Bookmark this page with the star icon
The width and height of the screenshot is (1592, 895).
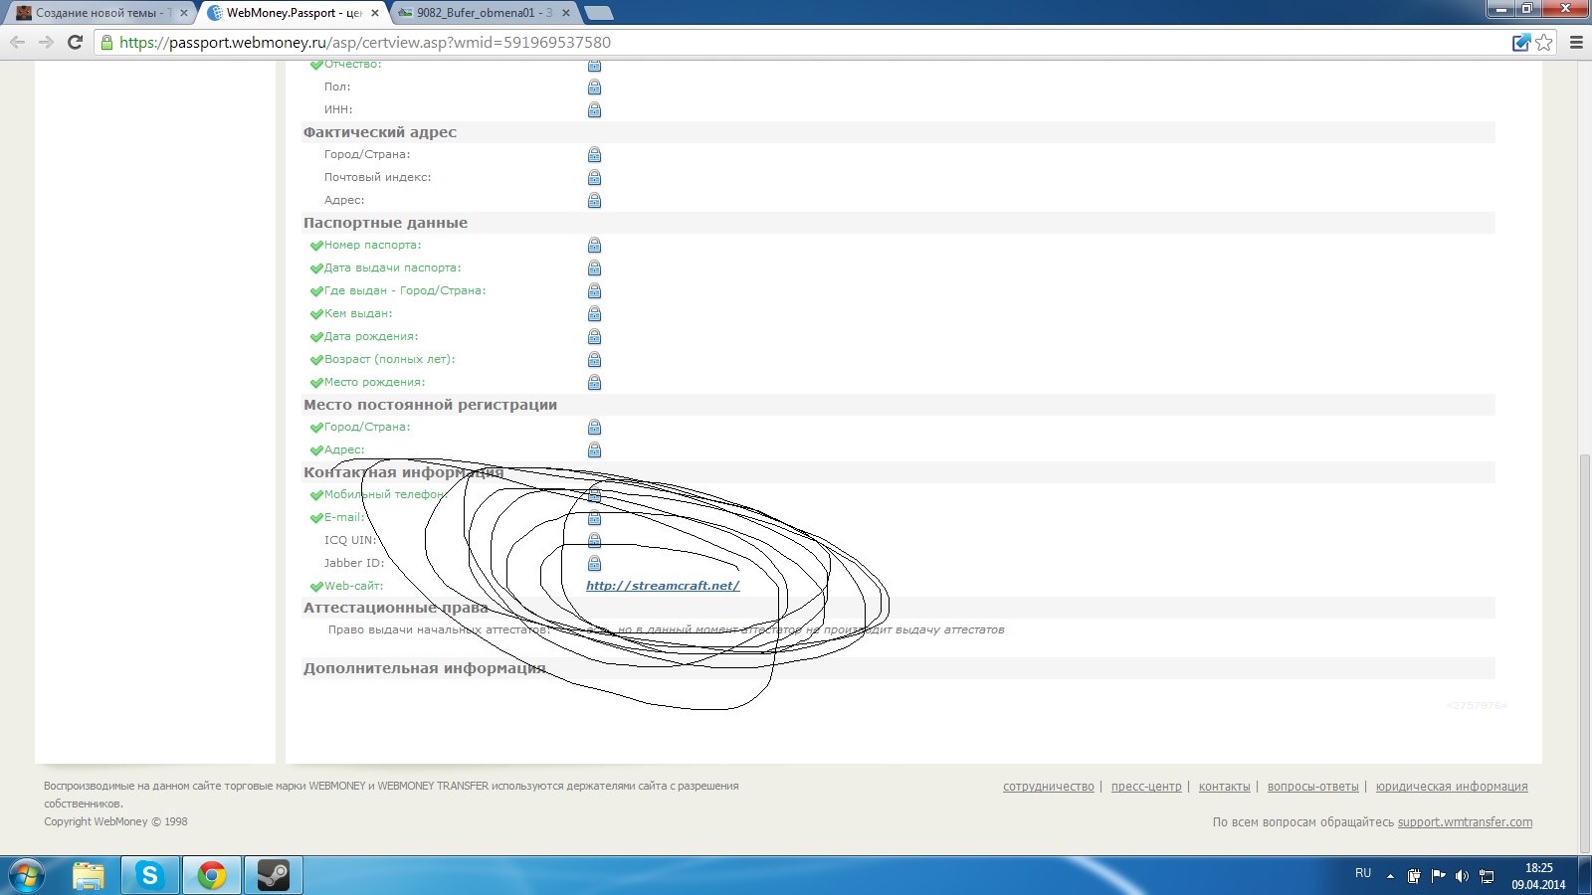coord(1544,42)
